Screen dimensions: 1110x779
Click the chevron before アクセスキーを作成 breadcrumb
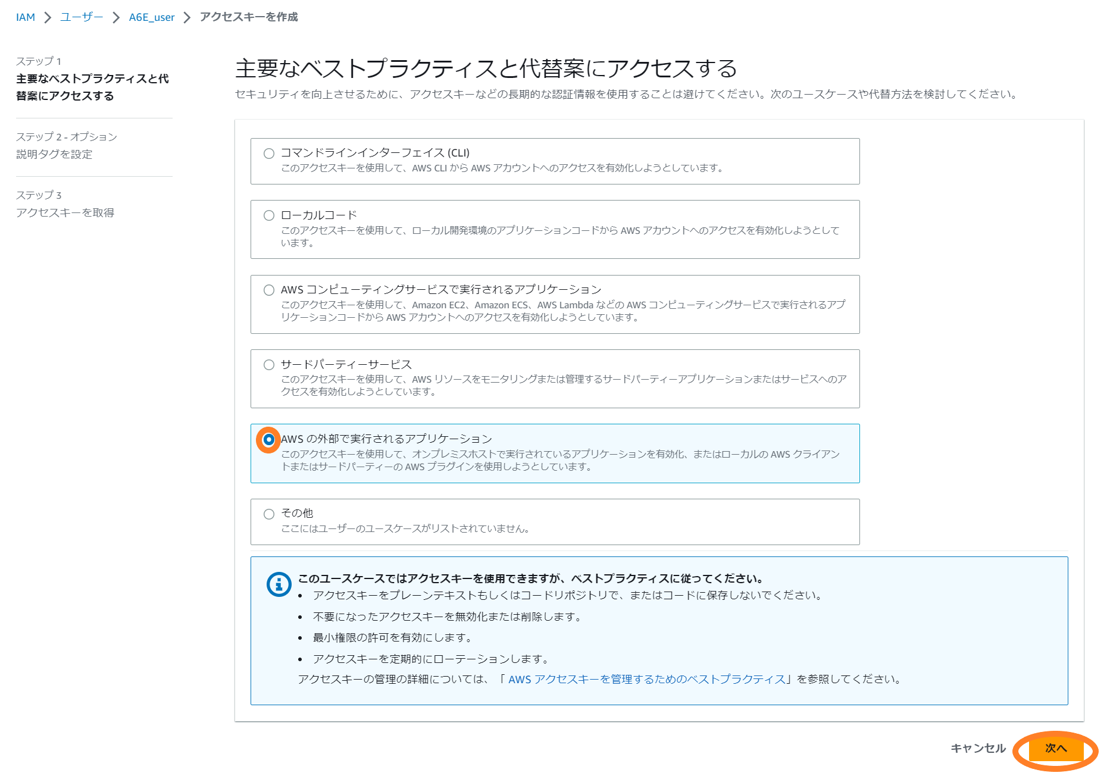pyautogui.click(x=187, y=17)
